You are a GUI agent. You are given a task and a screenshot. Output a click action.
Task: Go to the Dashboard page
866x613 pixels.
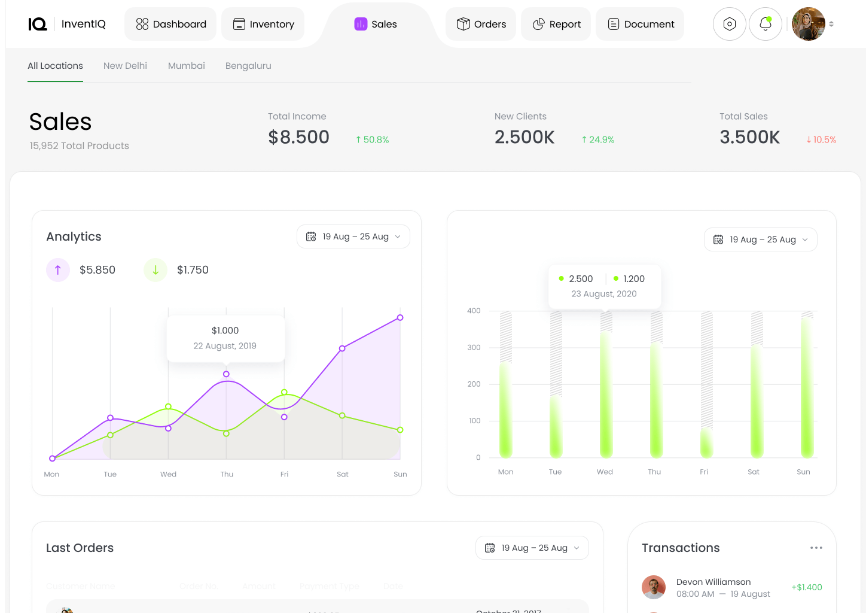170,24
